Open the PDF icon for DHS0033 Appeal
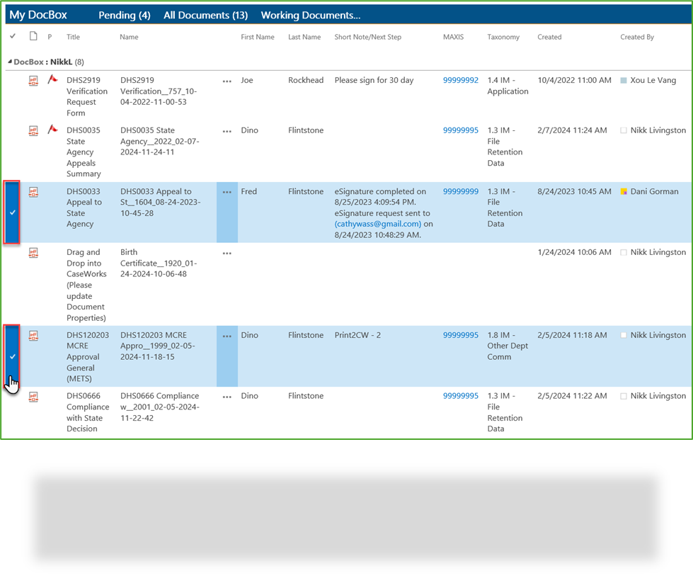The height and width of the screenshot is (578, 693). 33,191
